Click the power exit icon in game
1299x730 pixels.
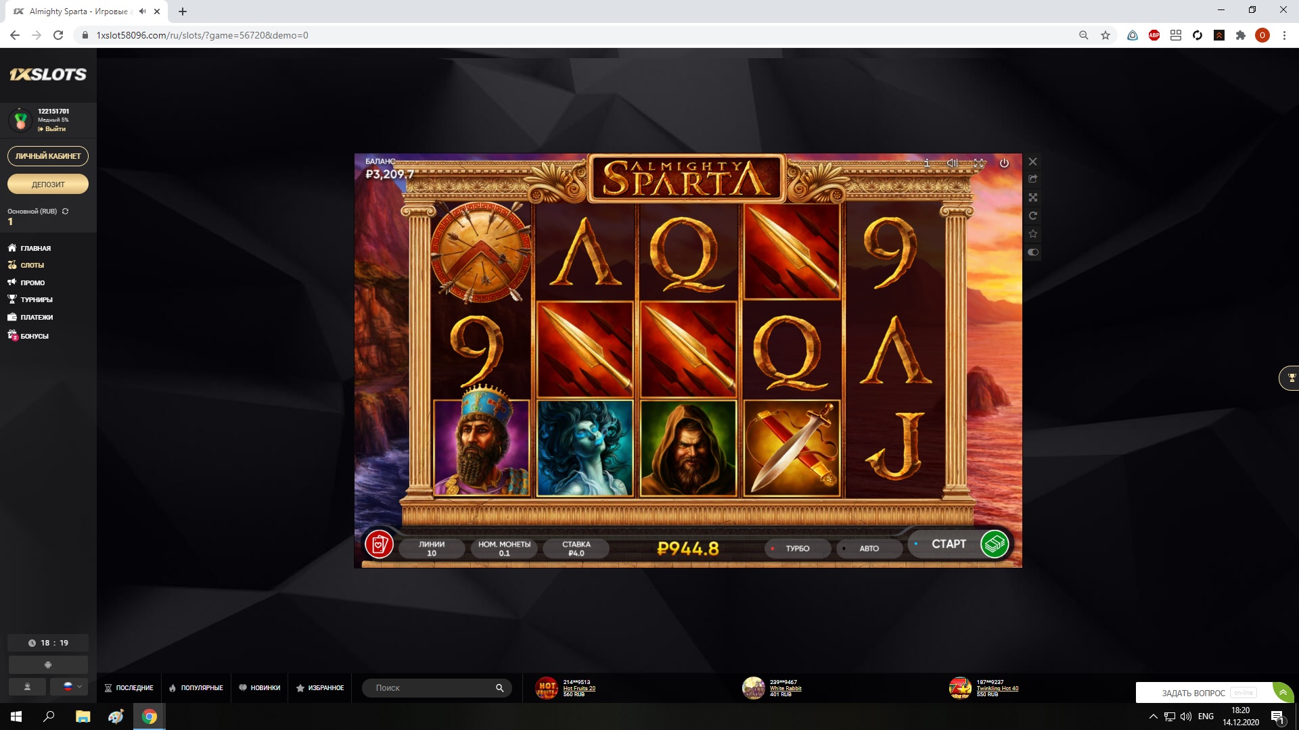coord(1004,163)
